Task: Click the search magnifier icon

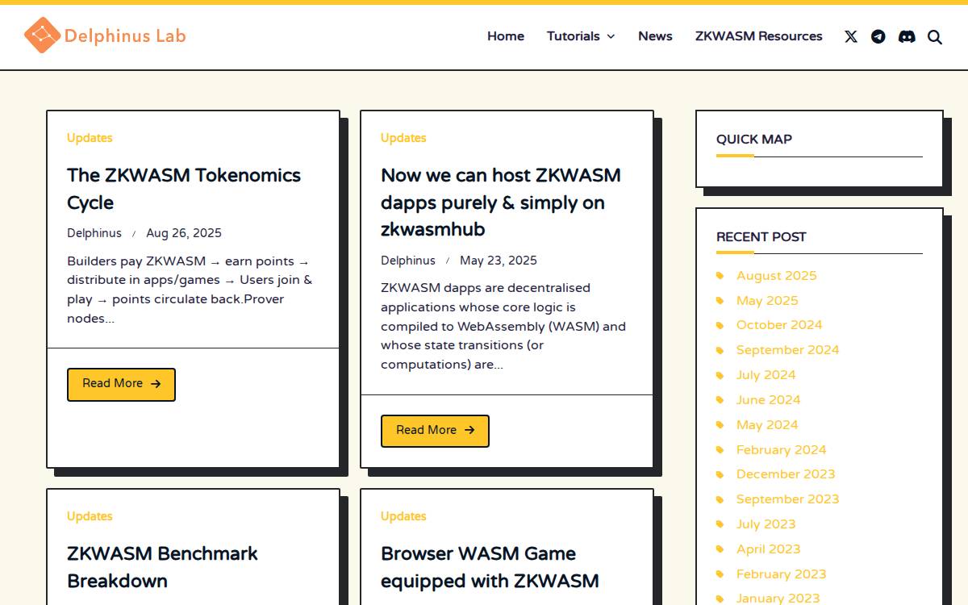Action: click(935, 37)
